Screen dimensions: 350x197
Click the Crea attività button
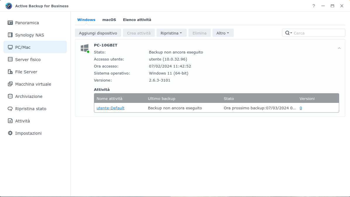[139, 33]
